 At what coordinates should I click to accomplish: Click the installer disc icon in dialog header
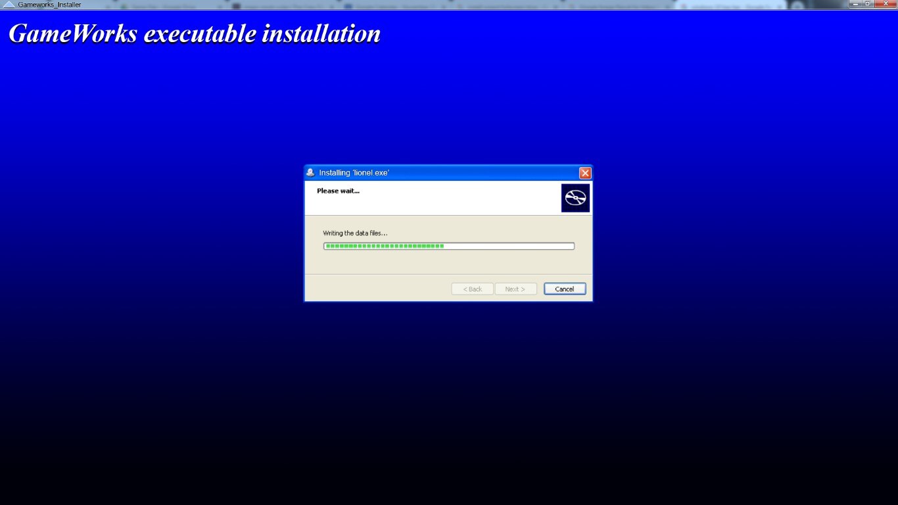(x=575, y=198)
